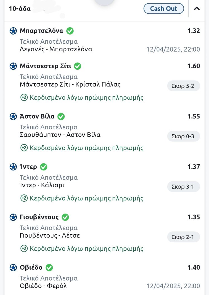This screenshot has height=295, width=209.
Task: Click the soccer ball icon beside Γιουβέντους
Action: [x=13, y=217]
